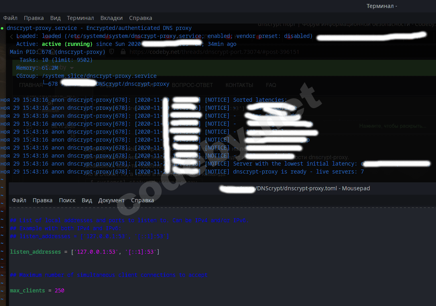Open the Терминал menu in the Terminal menu bar
The image size is (436, 306).
click(81, 18)
